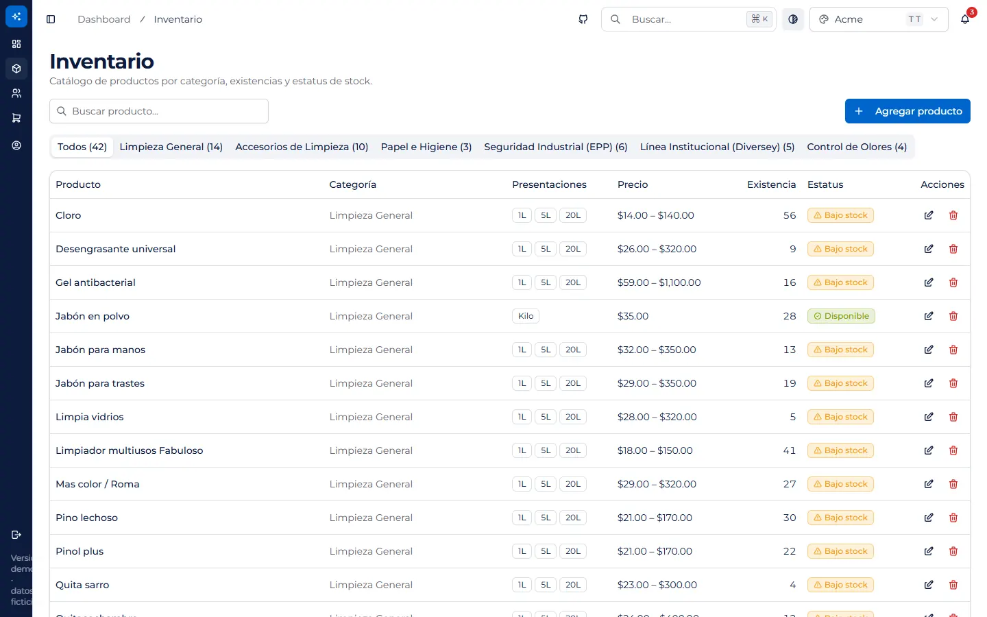
Task: Open the notifications bell
Action: (x=965, y=19)
